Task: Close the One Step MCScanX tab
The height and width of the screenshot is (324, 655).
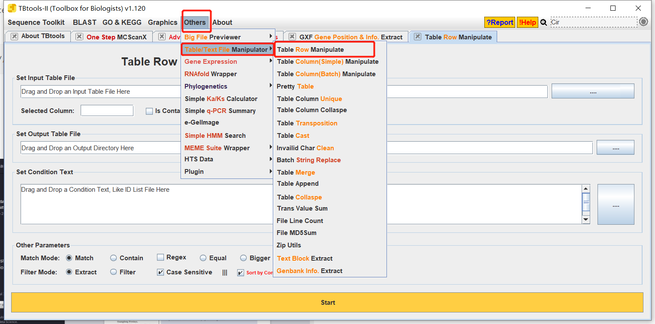Action: click(79, 37)
